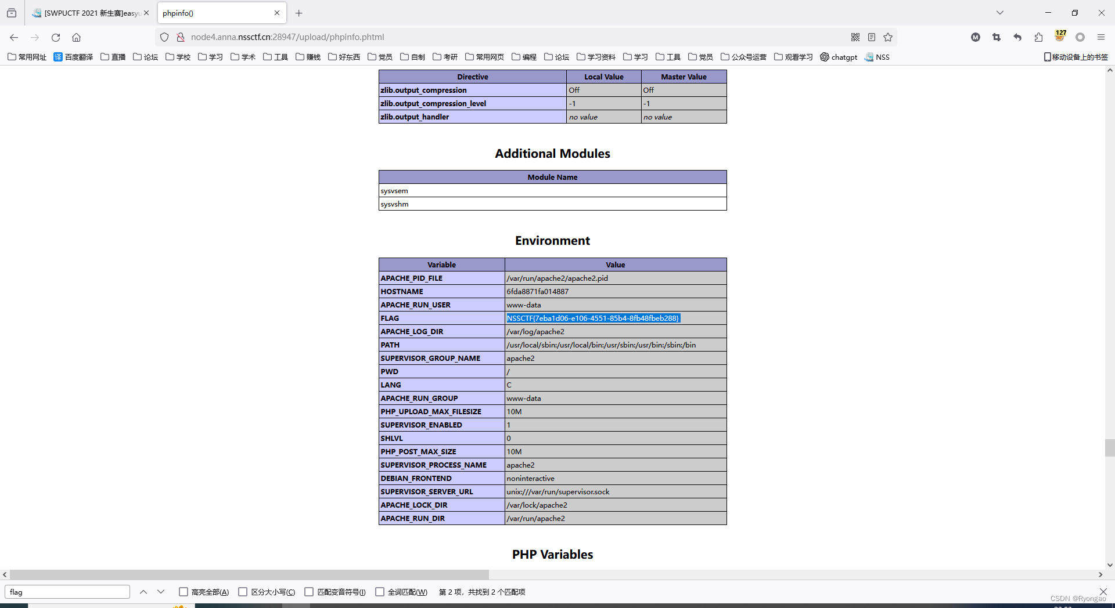The image size is (1115, 608).
Task: Click the PATH value cell
Action: [x=616, y=345]
